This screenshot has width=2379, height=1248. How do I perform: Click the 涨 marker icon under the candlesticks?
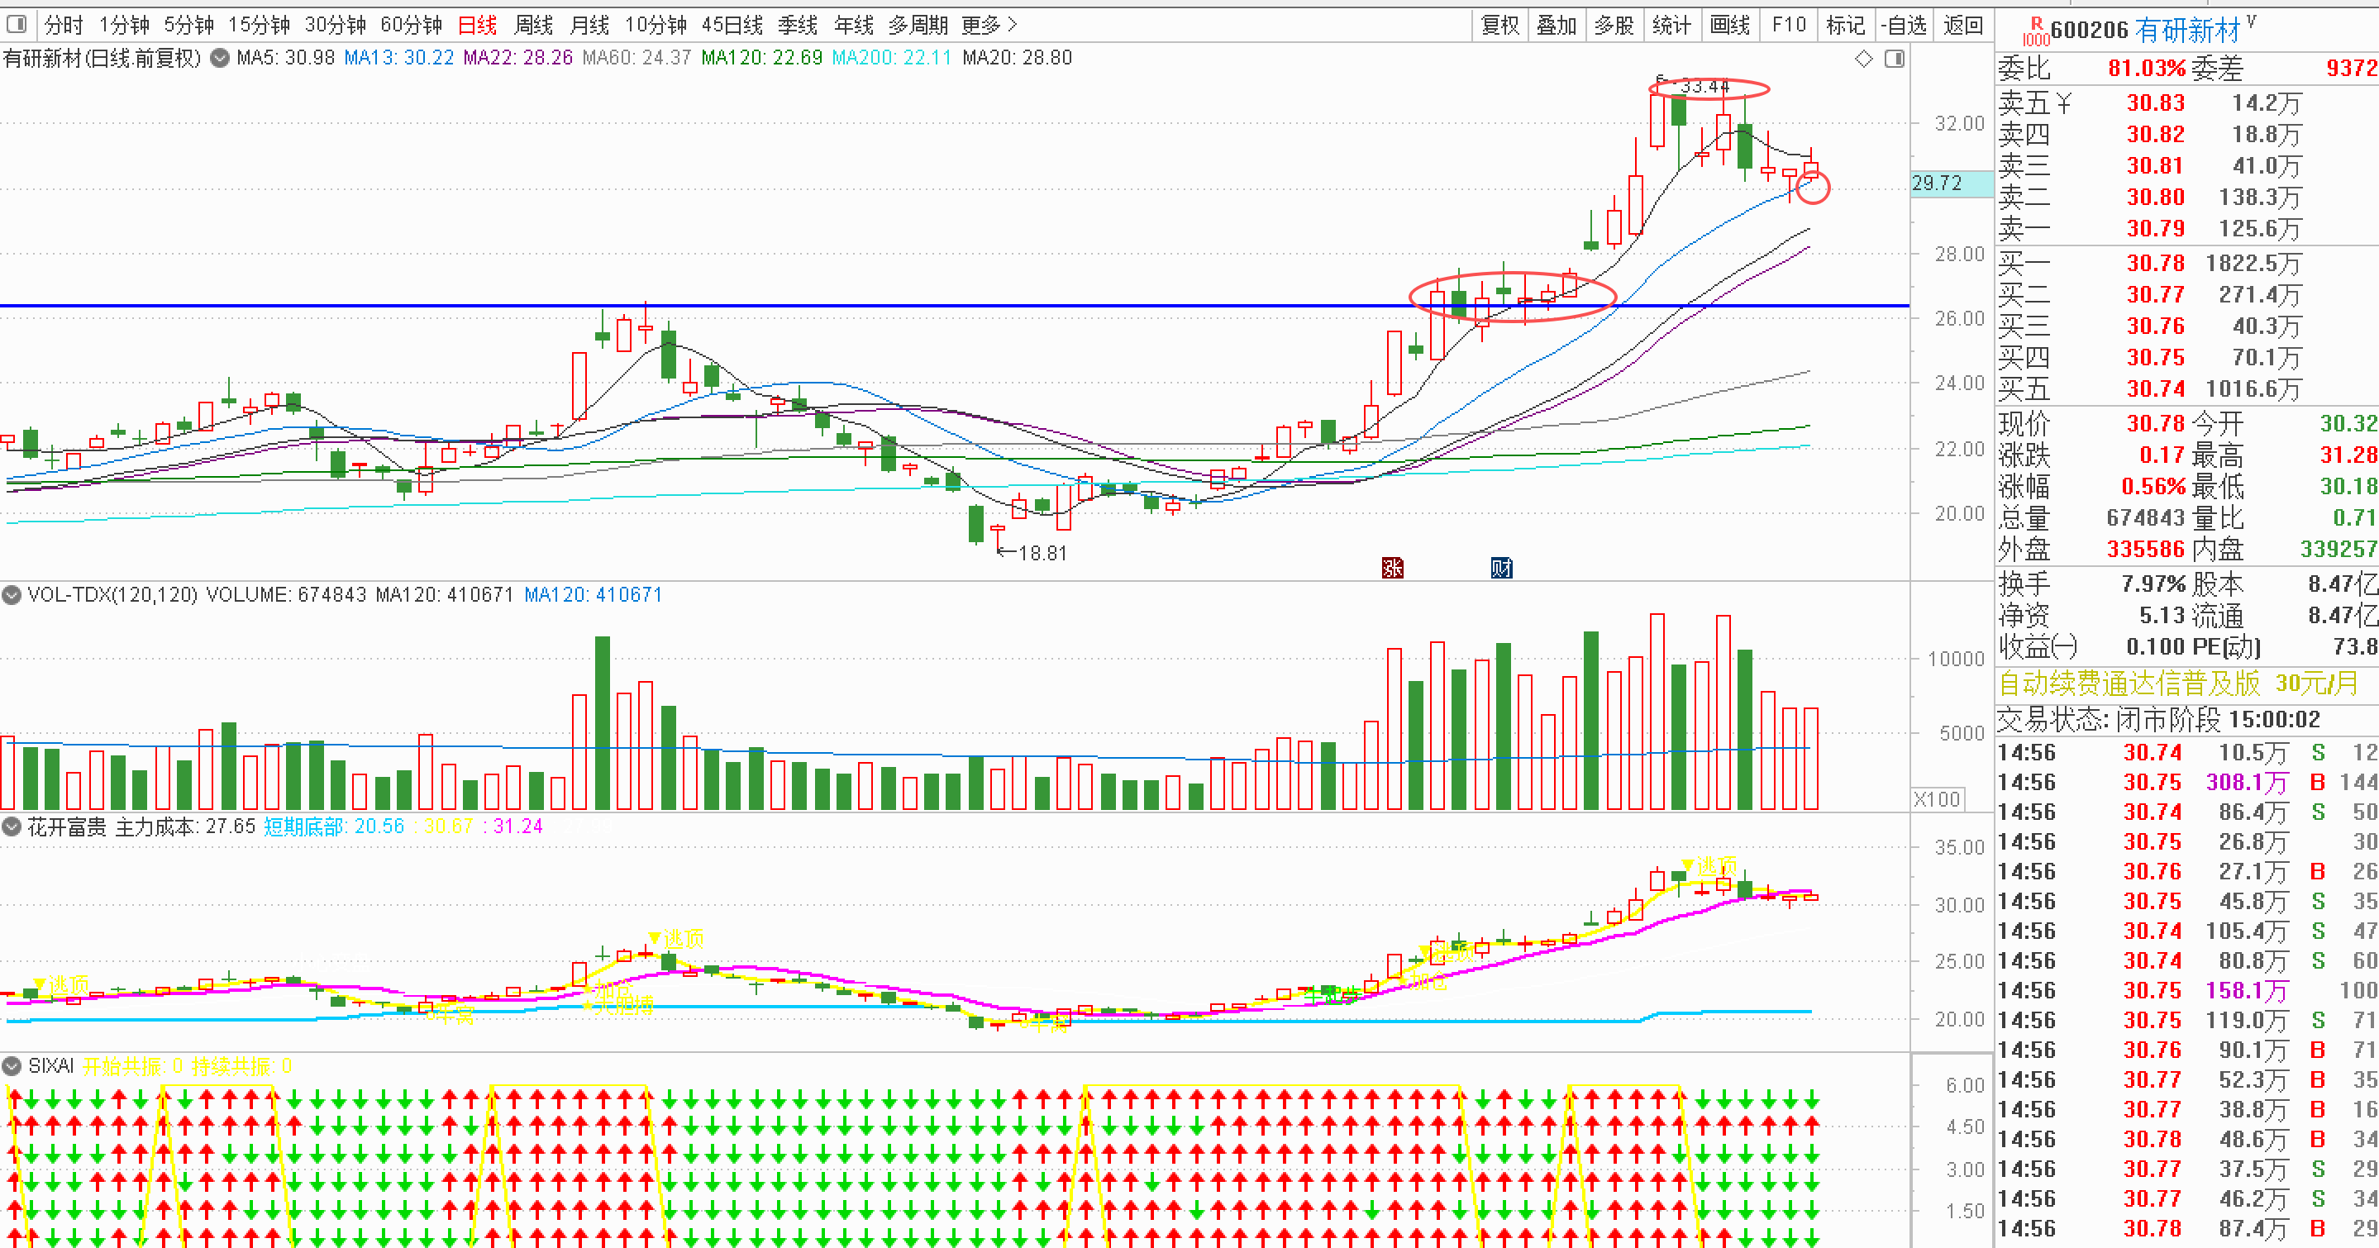coord(1392,568)
